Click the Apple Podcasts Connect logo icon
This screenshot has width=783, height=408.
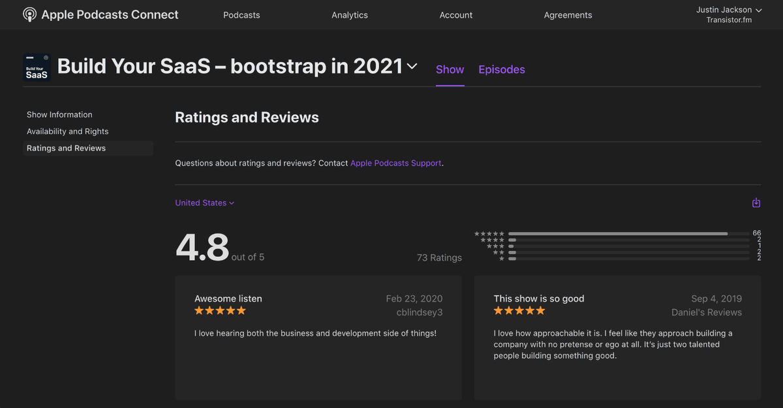tap(30, 14)
